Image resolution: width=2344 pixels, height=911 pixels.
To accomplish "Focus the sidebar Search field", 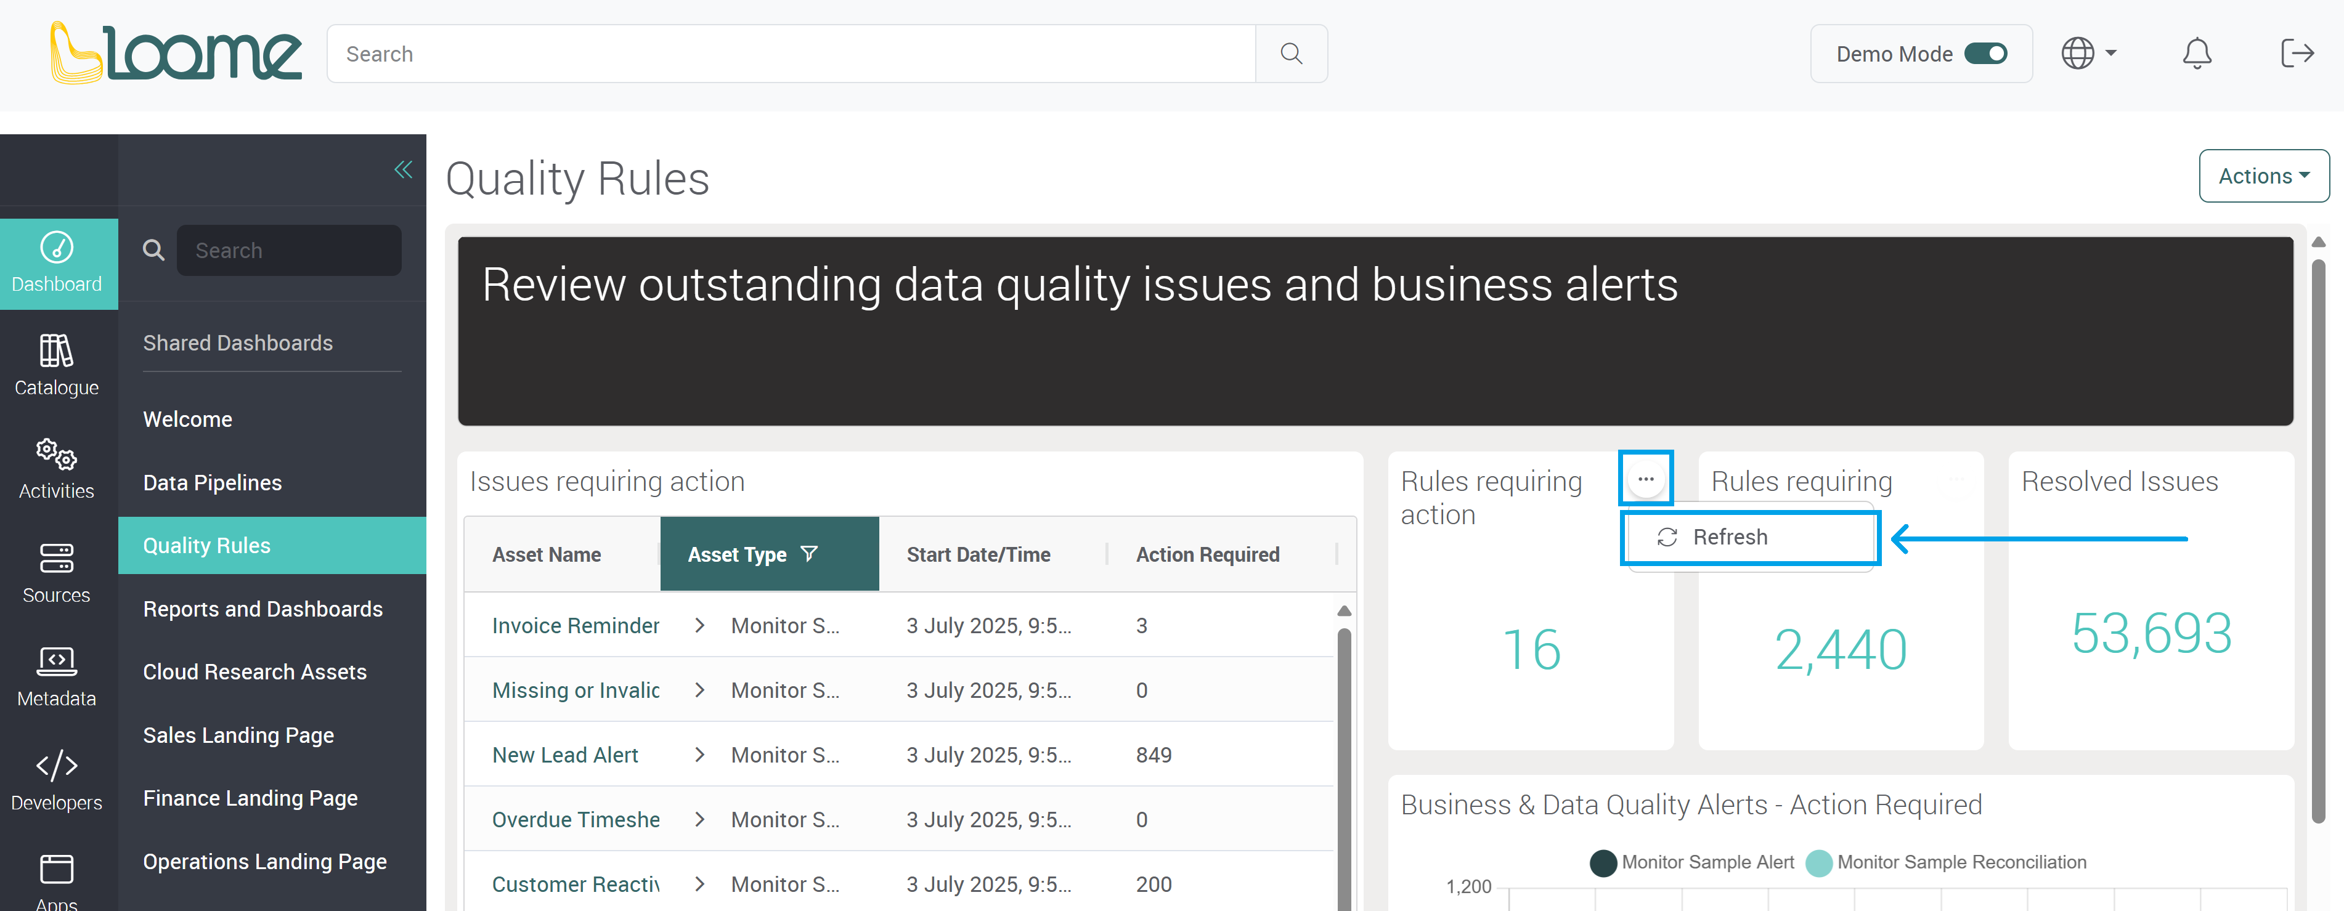I will pos(288,250).
